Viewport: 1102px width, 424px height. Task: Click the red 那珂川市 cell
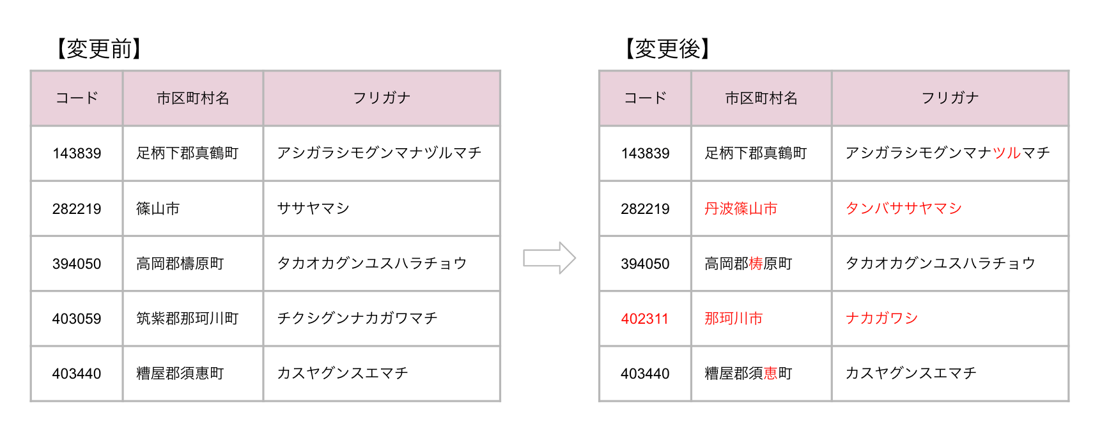point(733,319)
